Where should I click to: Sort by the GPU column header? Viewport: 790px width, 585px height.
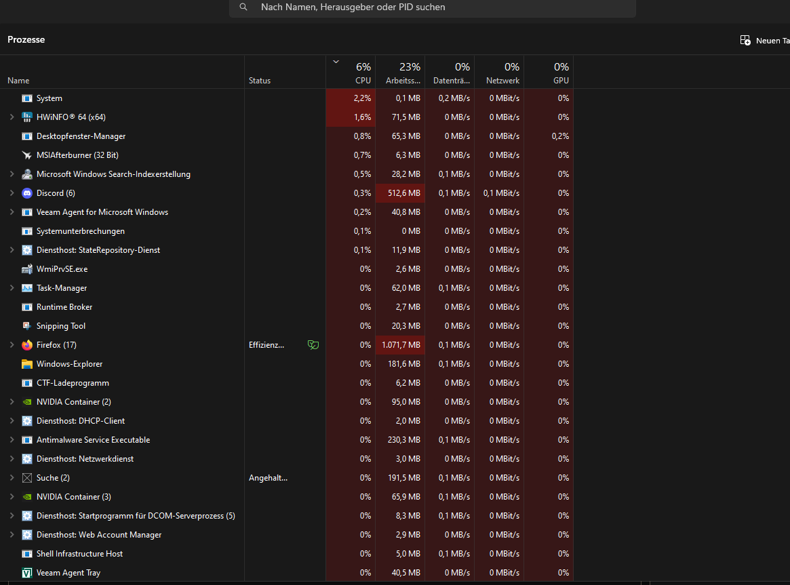pyautogui.click(x=548, y=72)
